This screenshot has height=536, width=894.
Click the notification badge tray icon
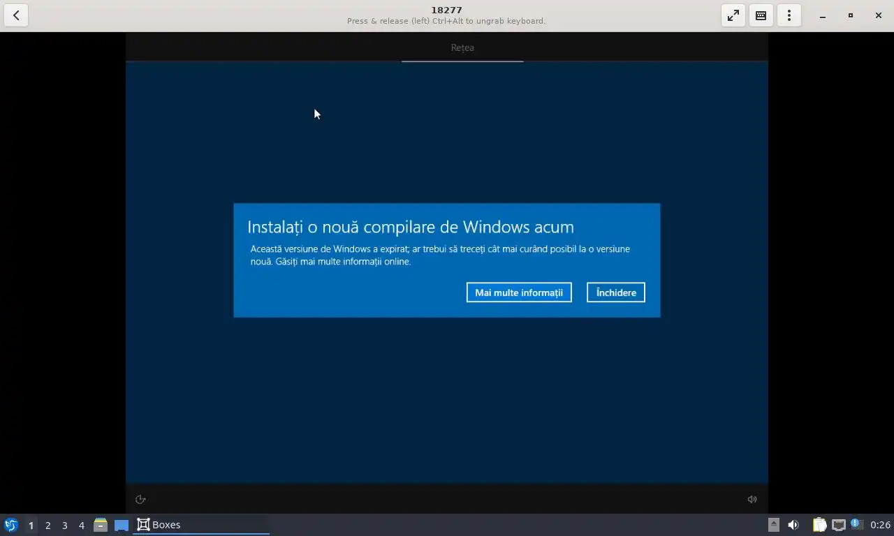pos(857,524)
